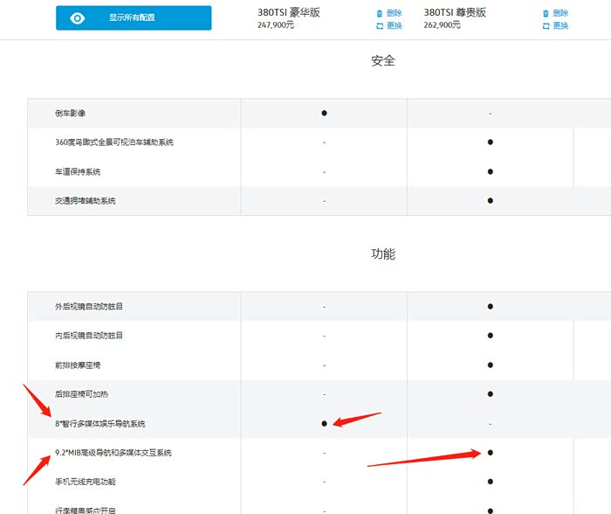Click the 安全 section heading

point(383,61)
